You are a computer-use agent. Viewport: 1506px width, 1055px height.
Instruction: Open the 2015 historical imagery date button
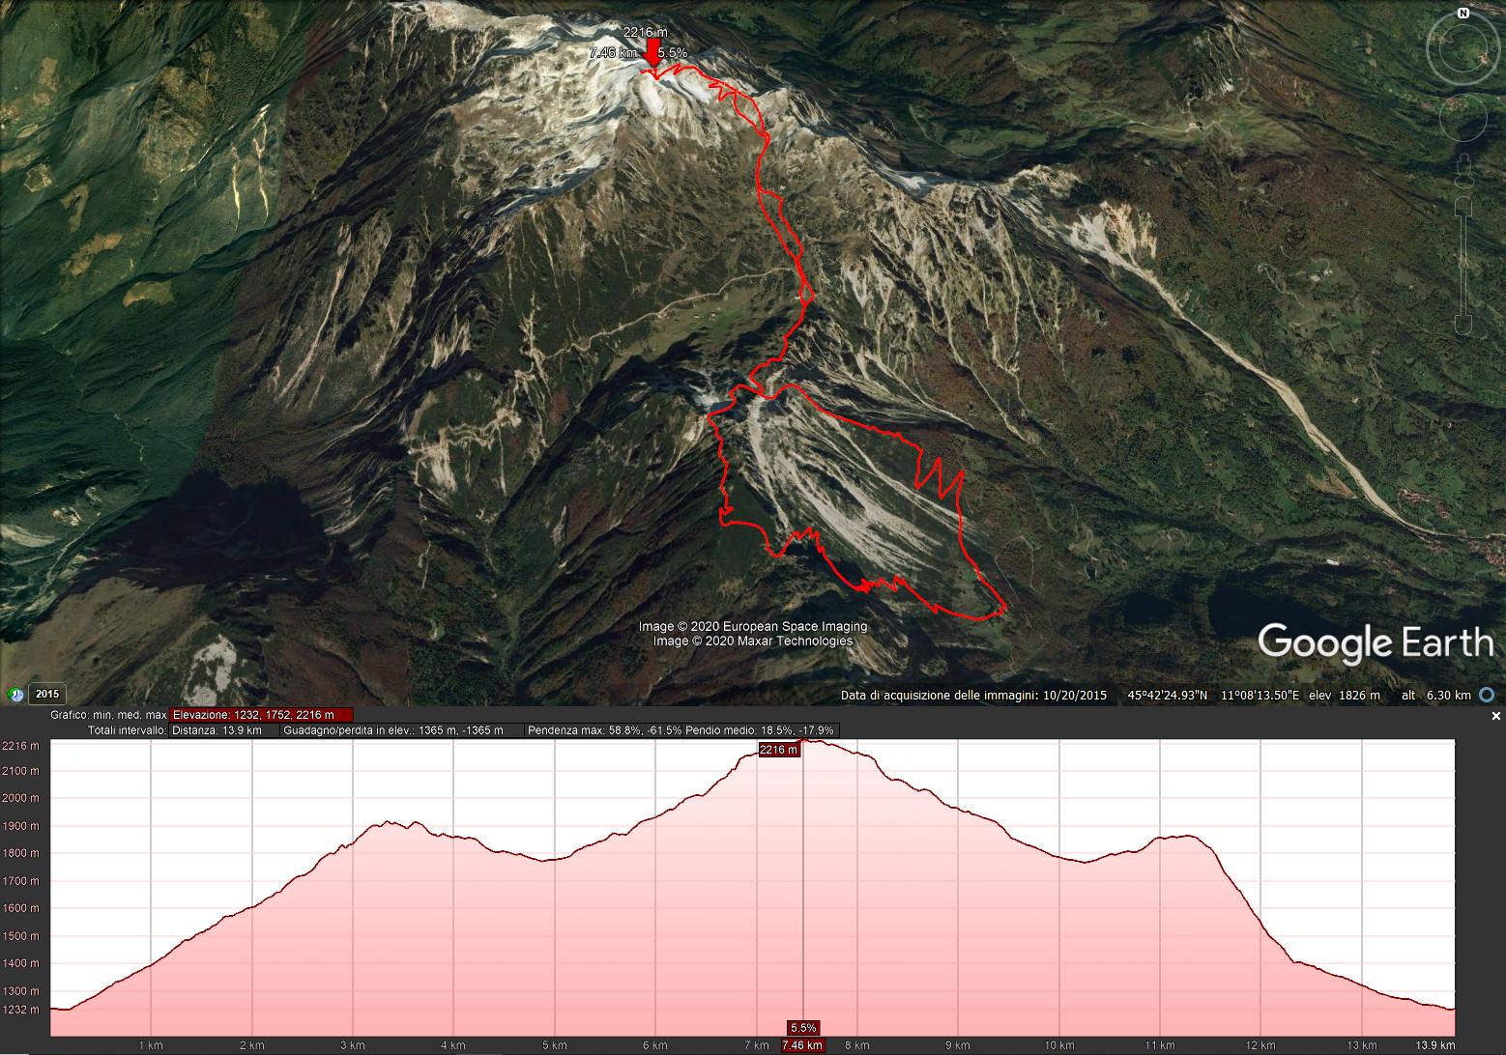coord(47,694)
